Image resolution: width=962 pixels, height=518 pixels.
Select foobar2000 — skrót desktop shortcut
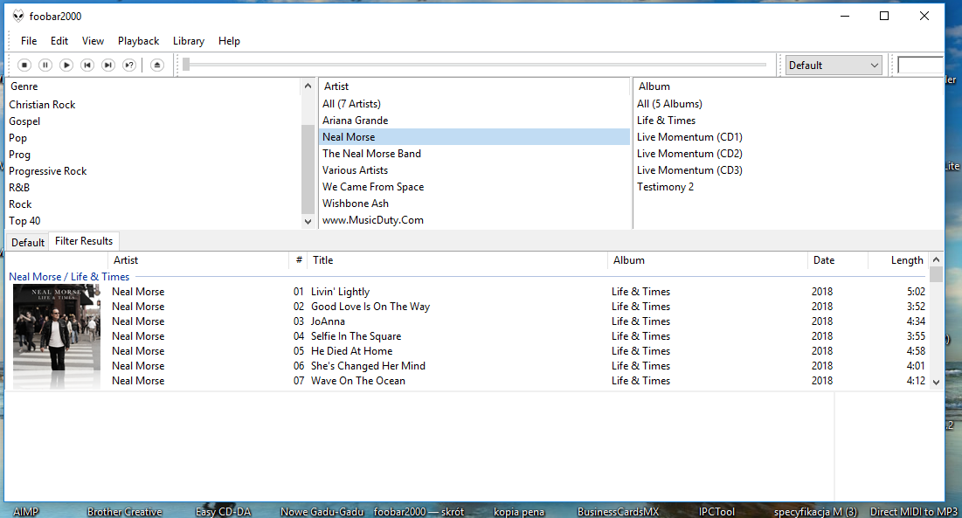click(419, 511)
